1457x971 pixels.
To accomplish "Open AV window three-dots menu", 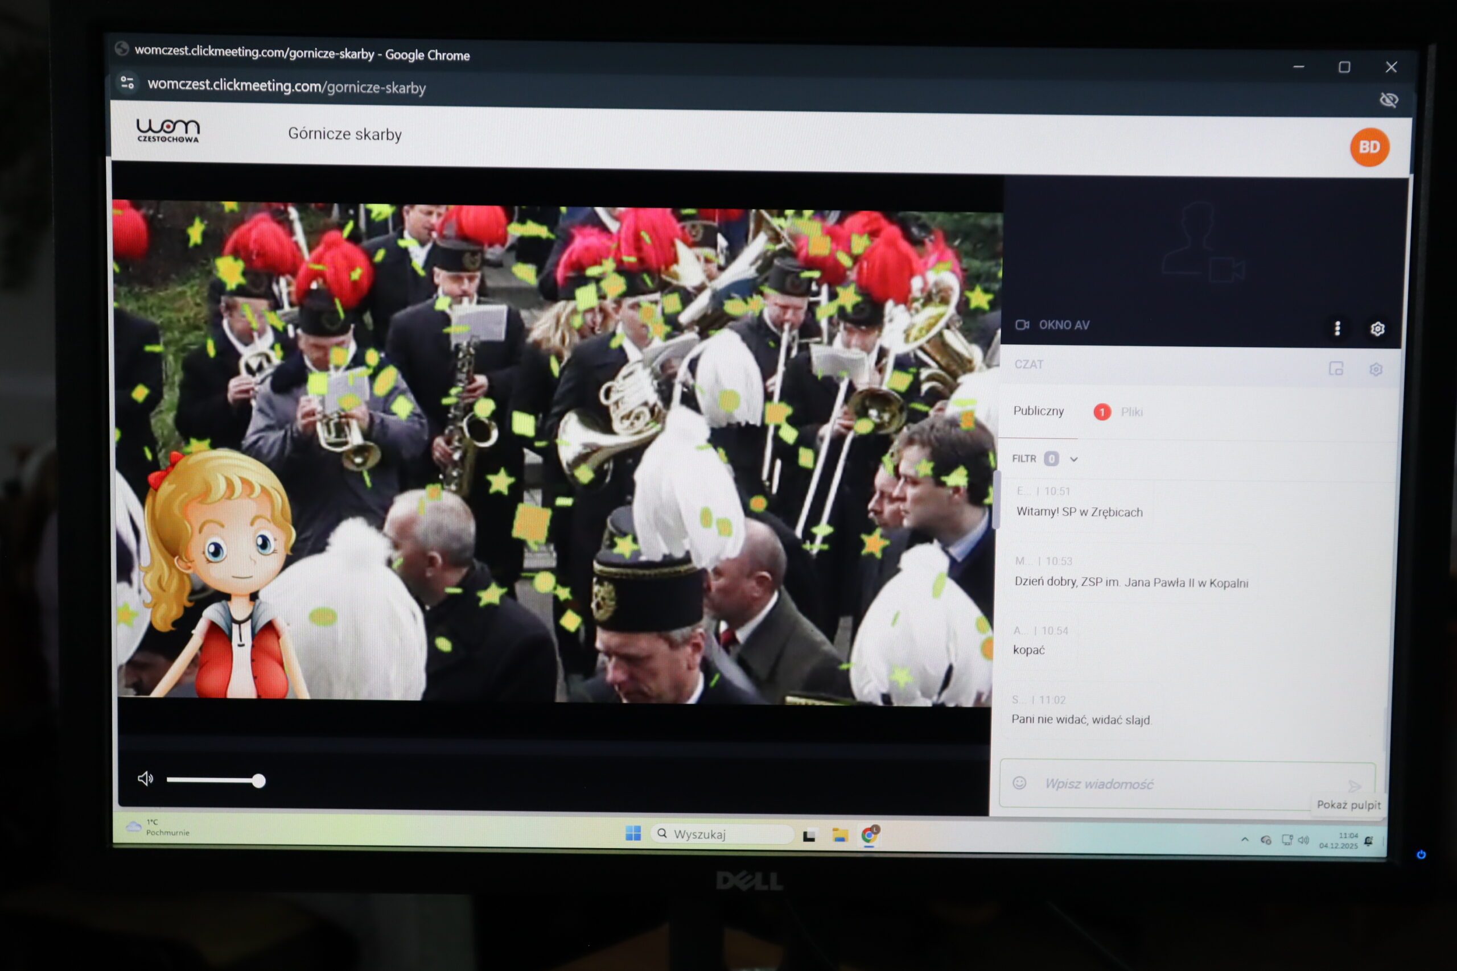I will [x=1337, y=328].
